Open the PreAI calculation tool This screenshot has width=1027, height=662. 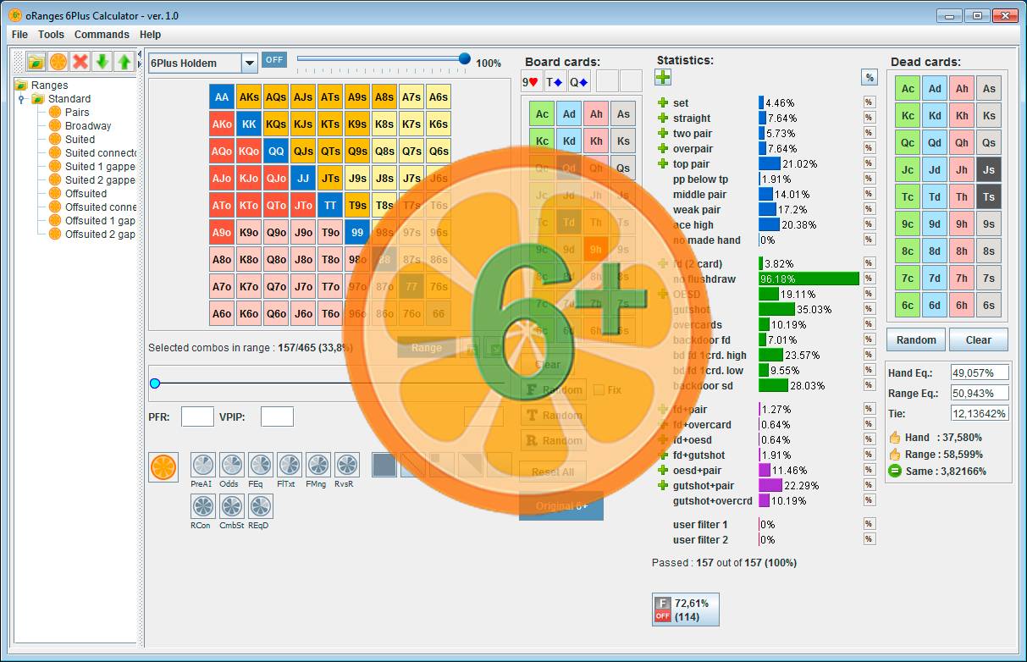(x=202, y=465)
